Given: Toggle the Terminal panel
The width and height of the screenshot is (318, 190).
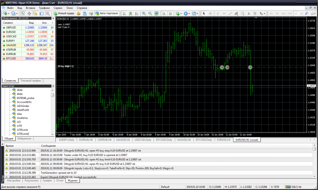Looking at the screenshot, I should 42,13.
